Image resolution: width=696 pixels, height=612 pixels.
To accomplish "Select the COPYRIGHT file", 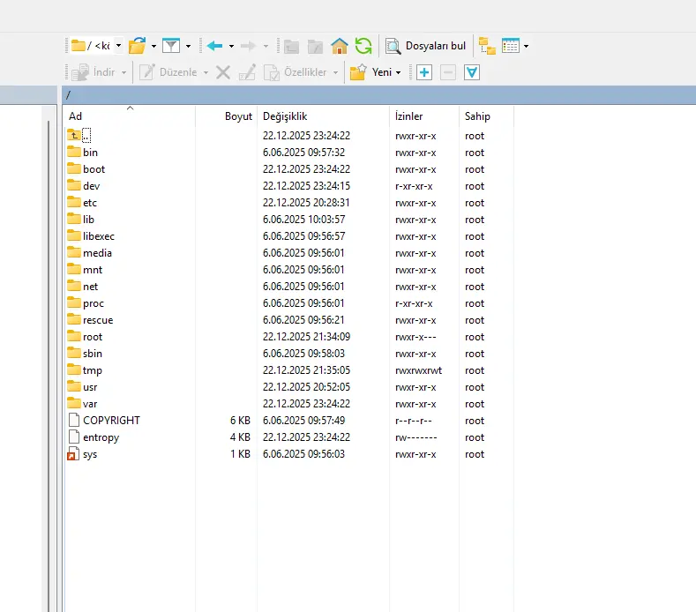I will pyautogui.click(x=111, y=421).
